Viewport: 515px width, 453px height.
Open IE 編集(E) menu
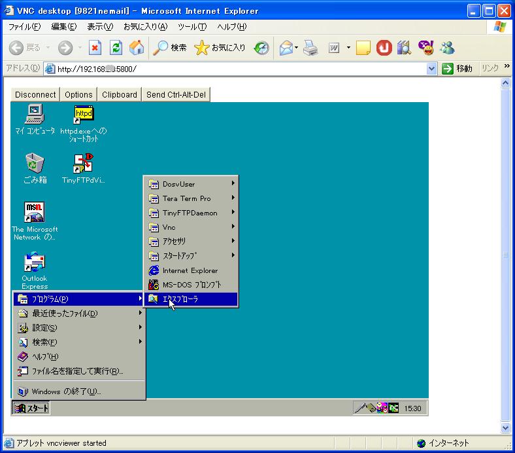coord(64,27)
